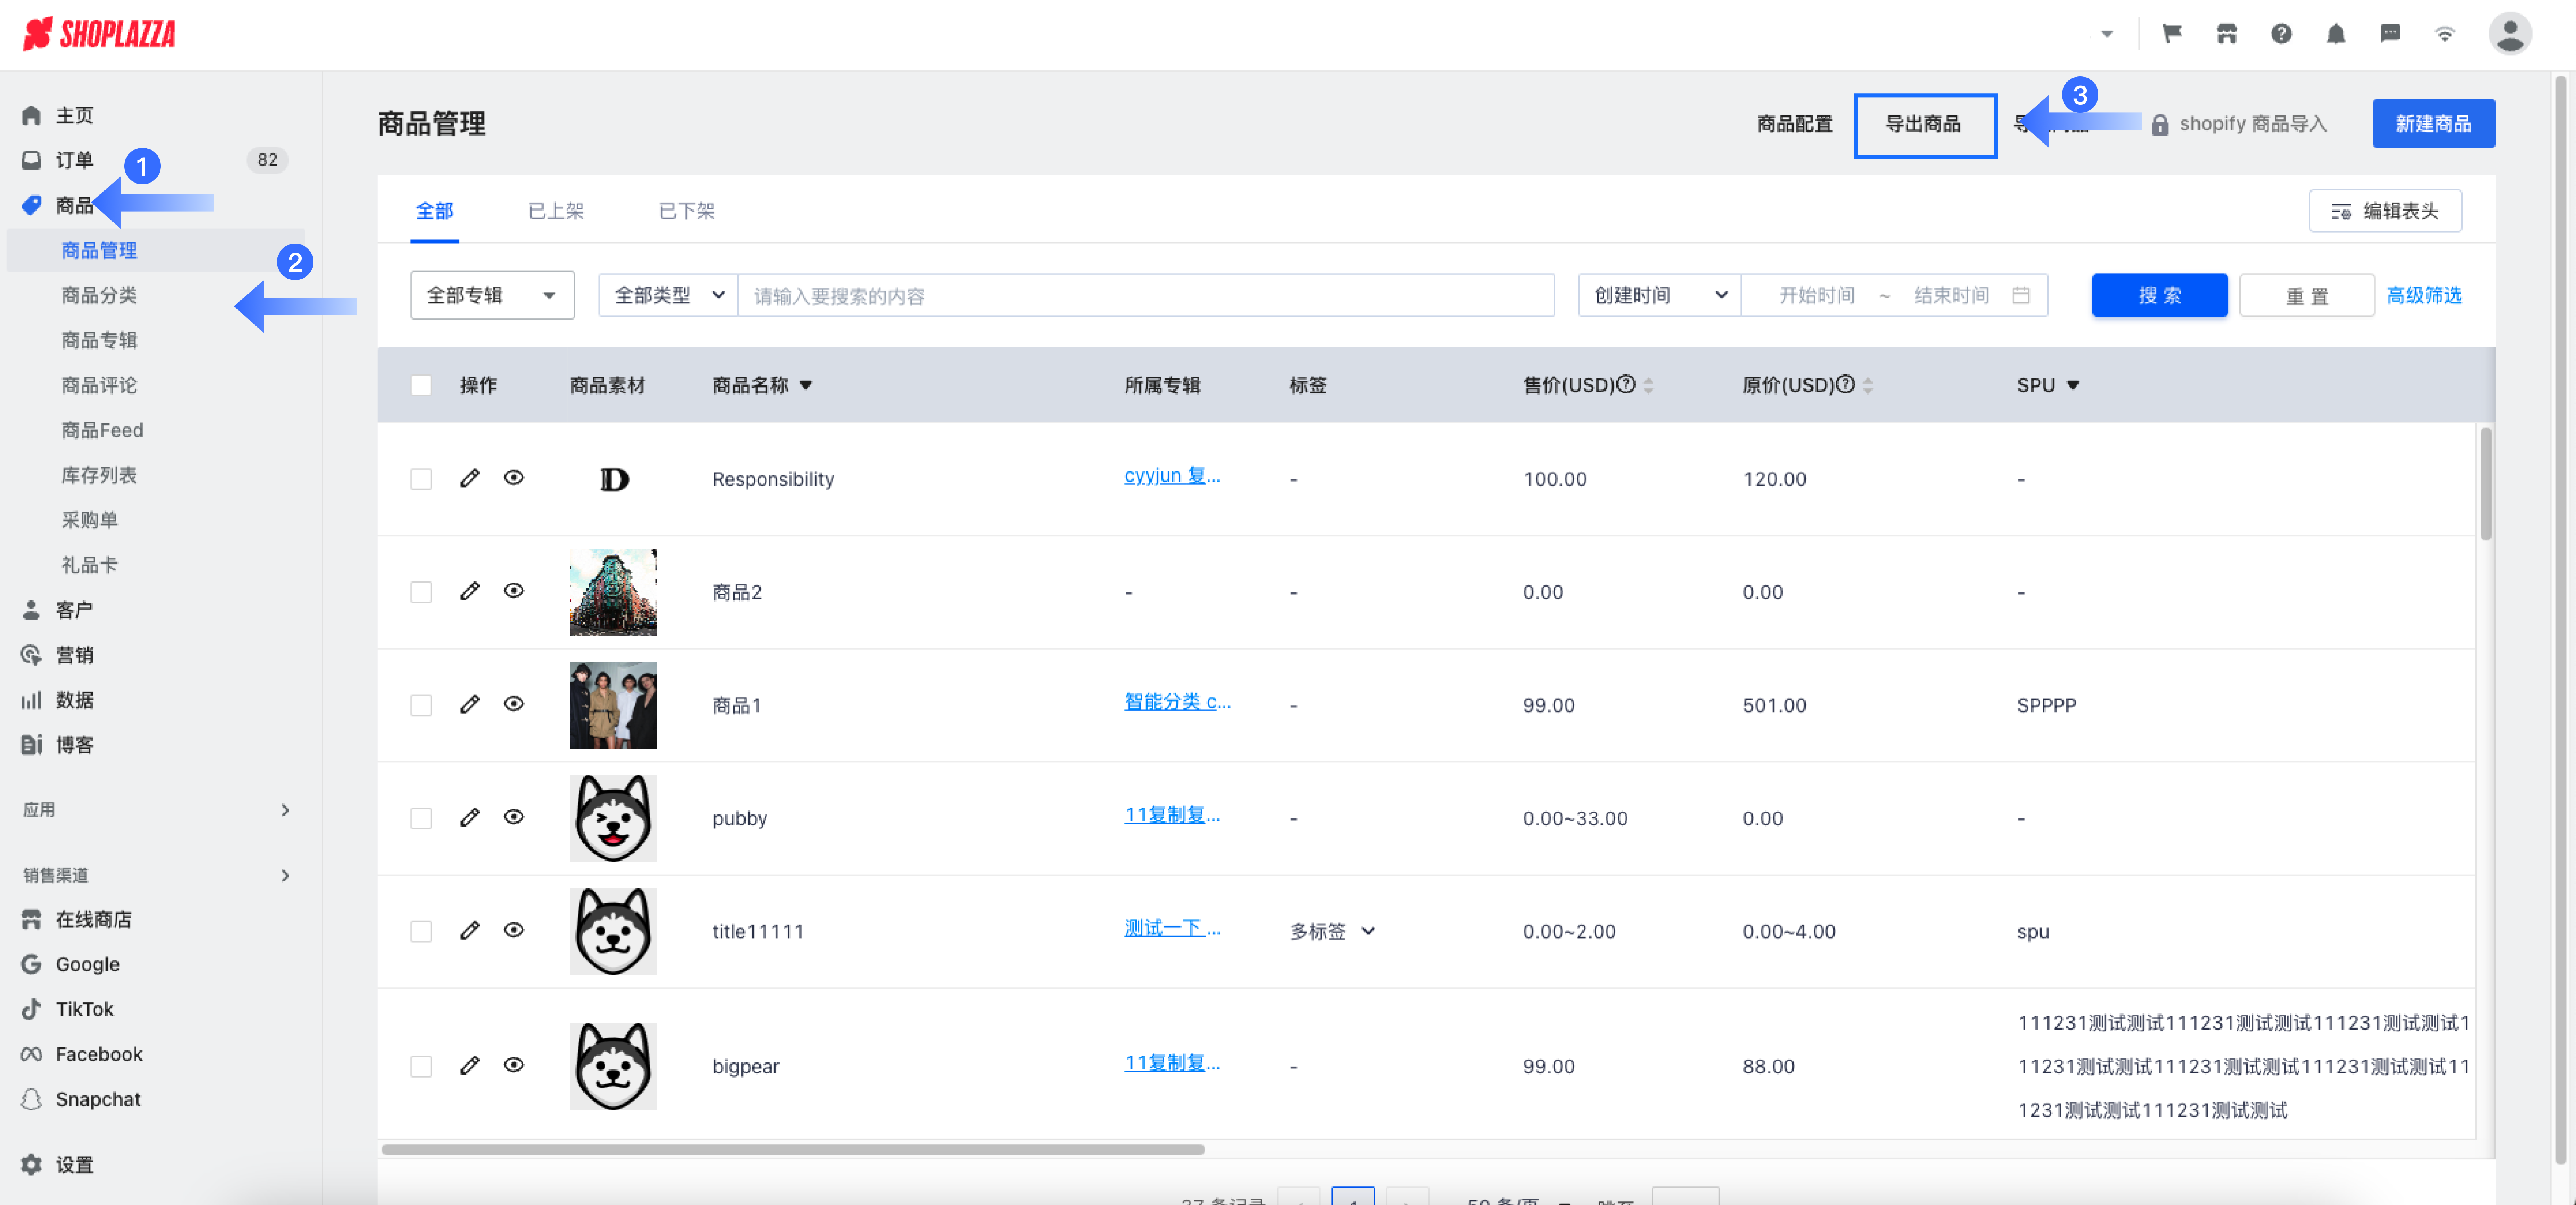
Task: Preview bigpear with eye icon
Action: (x=514, y=1065)
